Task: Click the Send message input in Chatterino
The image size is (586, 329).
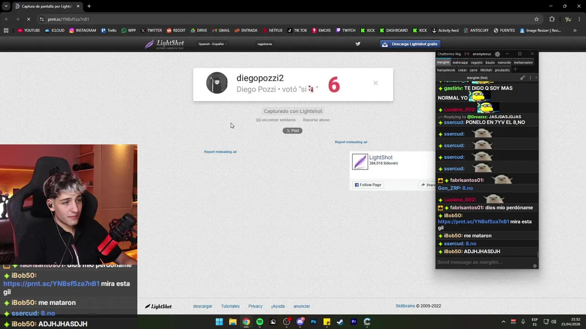Action: coord(484,262)
